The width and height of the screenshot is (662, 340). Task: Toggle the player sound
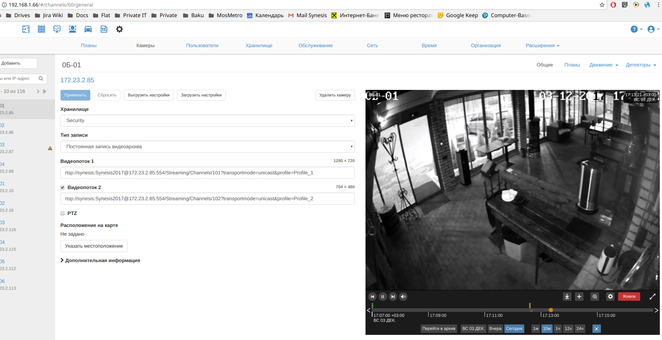click(x=403, y=297)
